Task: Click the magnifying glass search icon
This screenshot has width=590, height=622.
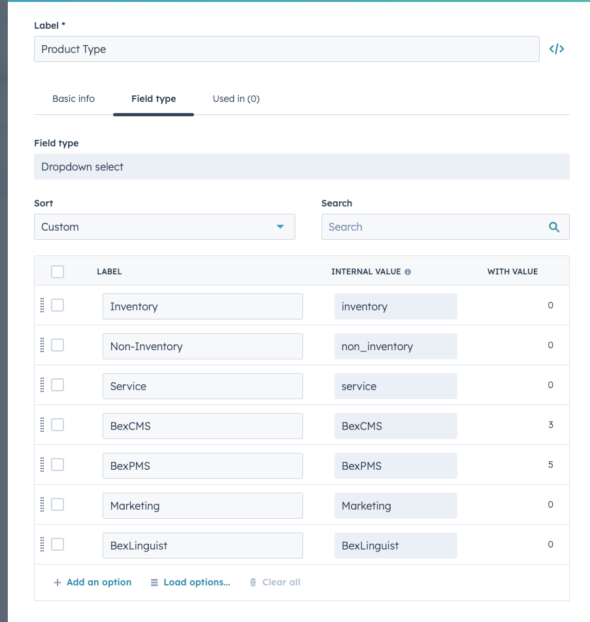Action: [x=554, y=227]
